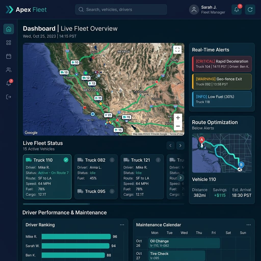Zoom out on the fleet map
The height and width of the screenshot is (261, 261).
(178, 126)
